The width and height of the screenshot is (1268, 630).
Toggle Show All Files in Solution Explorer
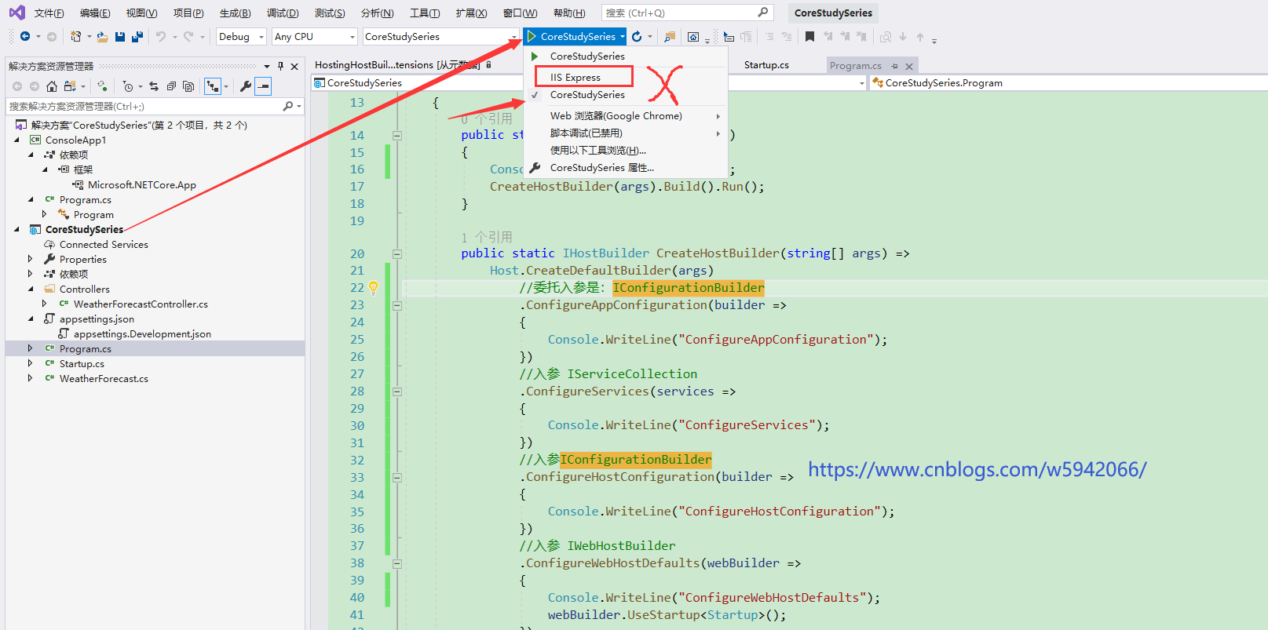point(188,86)
